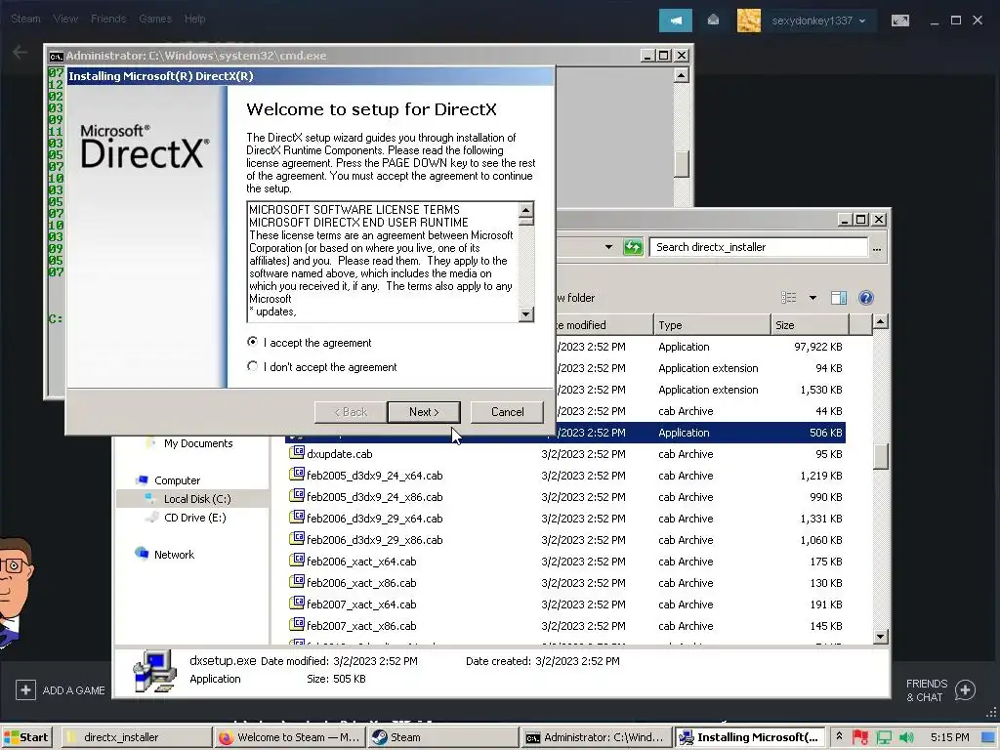
Task: Select Network in navigation pane
Action: point(174,555)
